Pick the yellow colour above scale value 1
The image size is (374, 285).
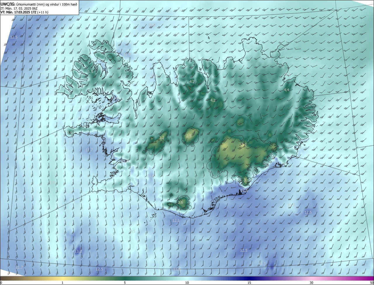click(63, 278)
